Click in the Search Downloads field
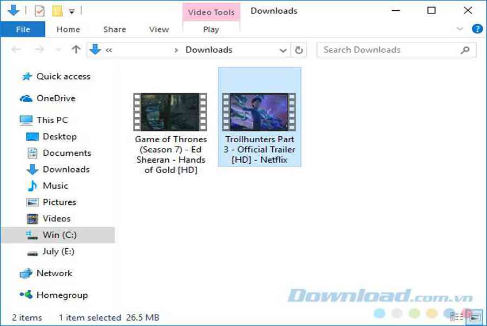 click(390, 50)
